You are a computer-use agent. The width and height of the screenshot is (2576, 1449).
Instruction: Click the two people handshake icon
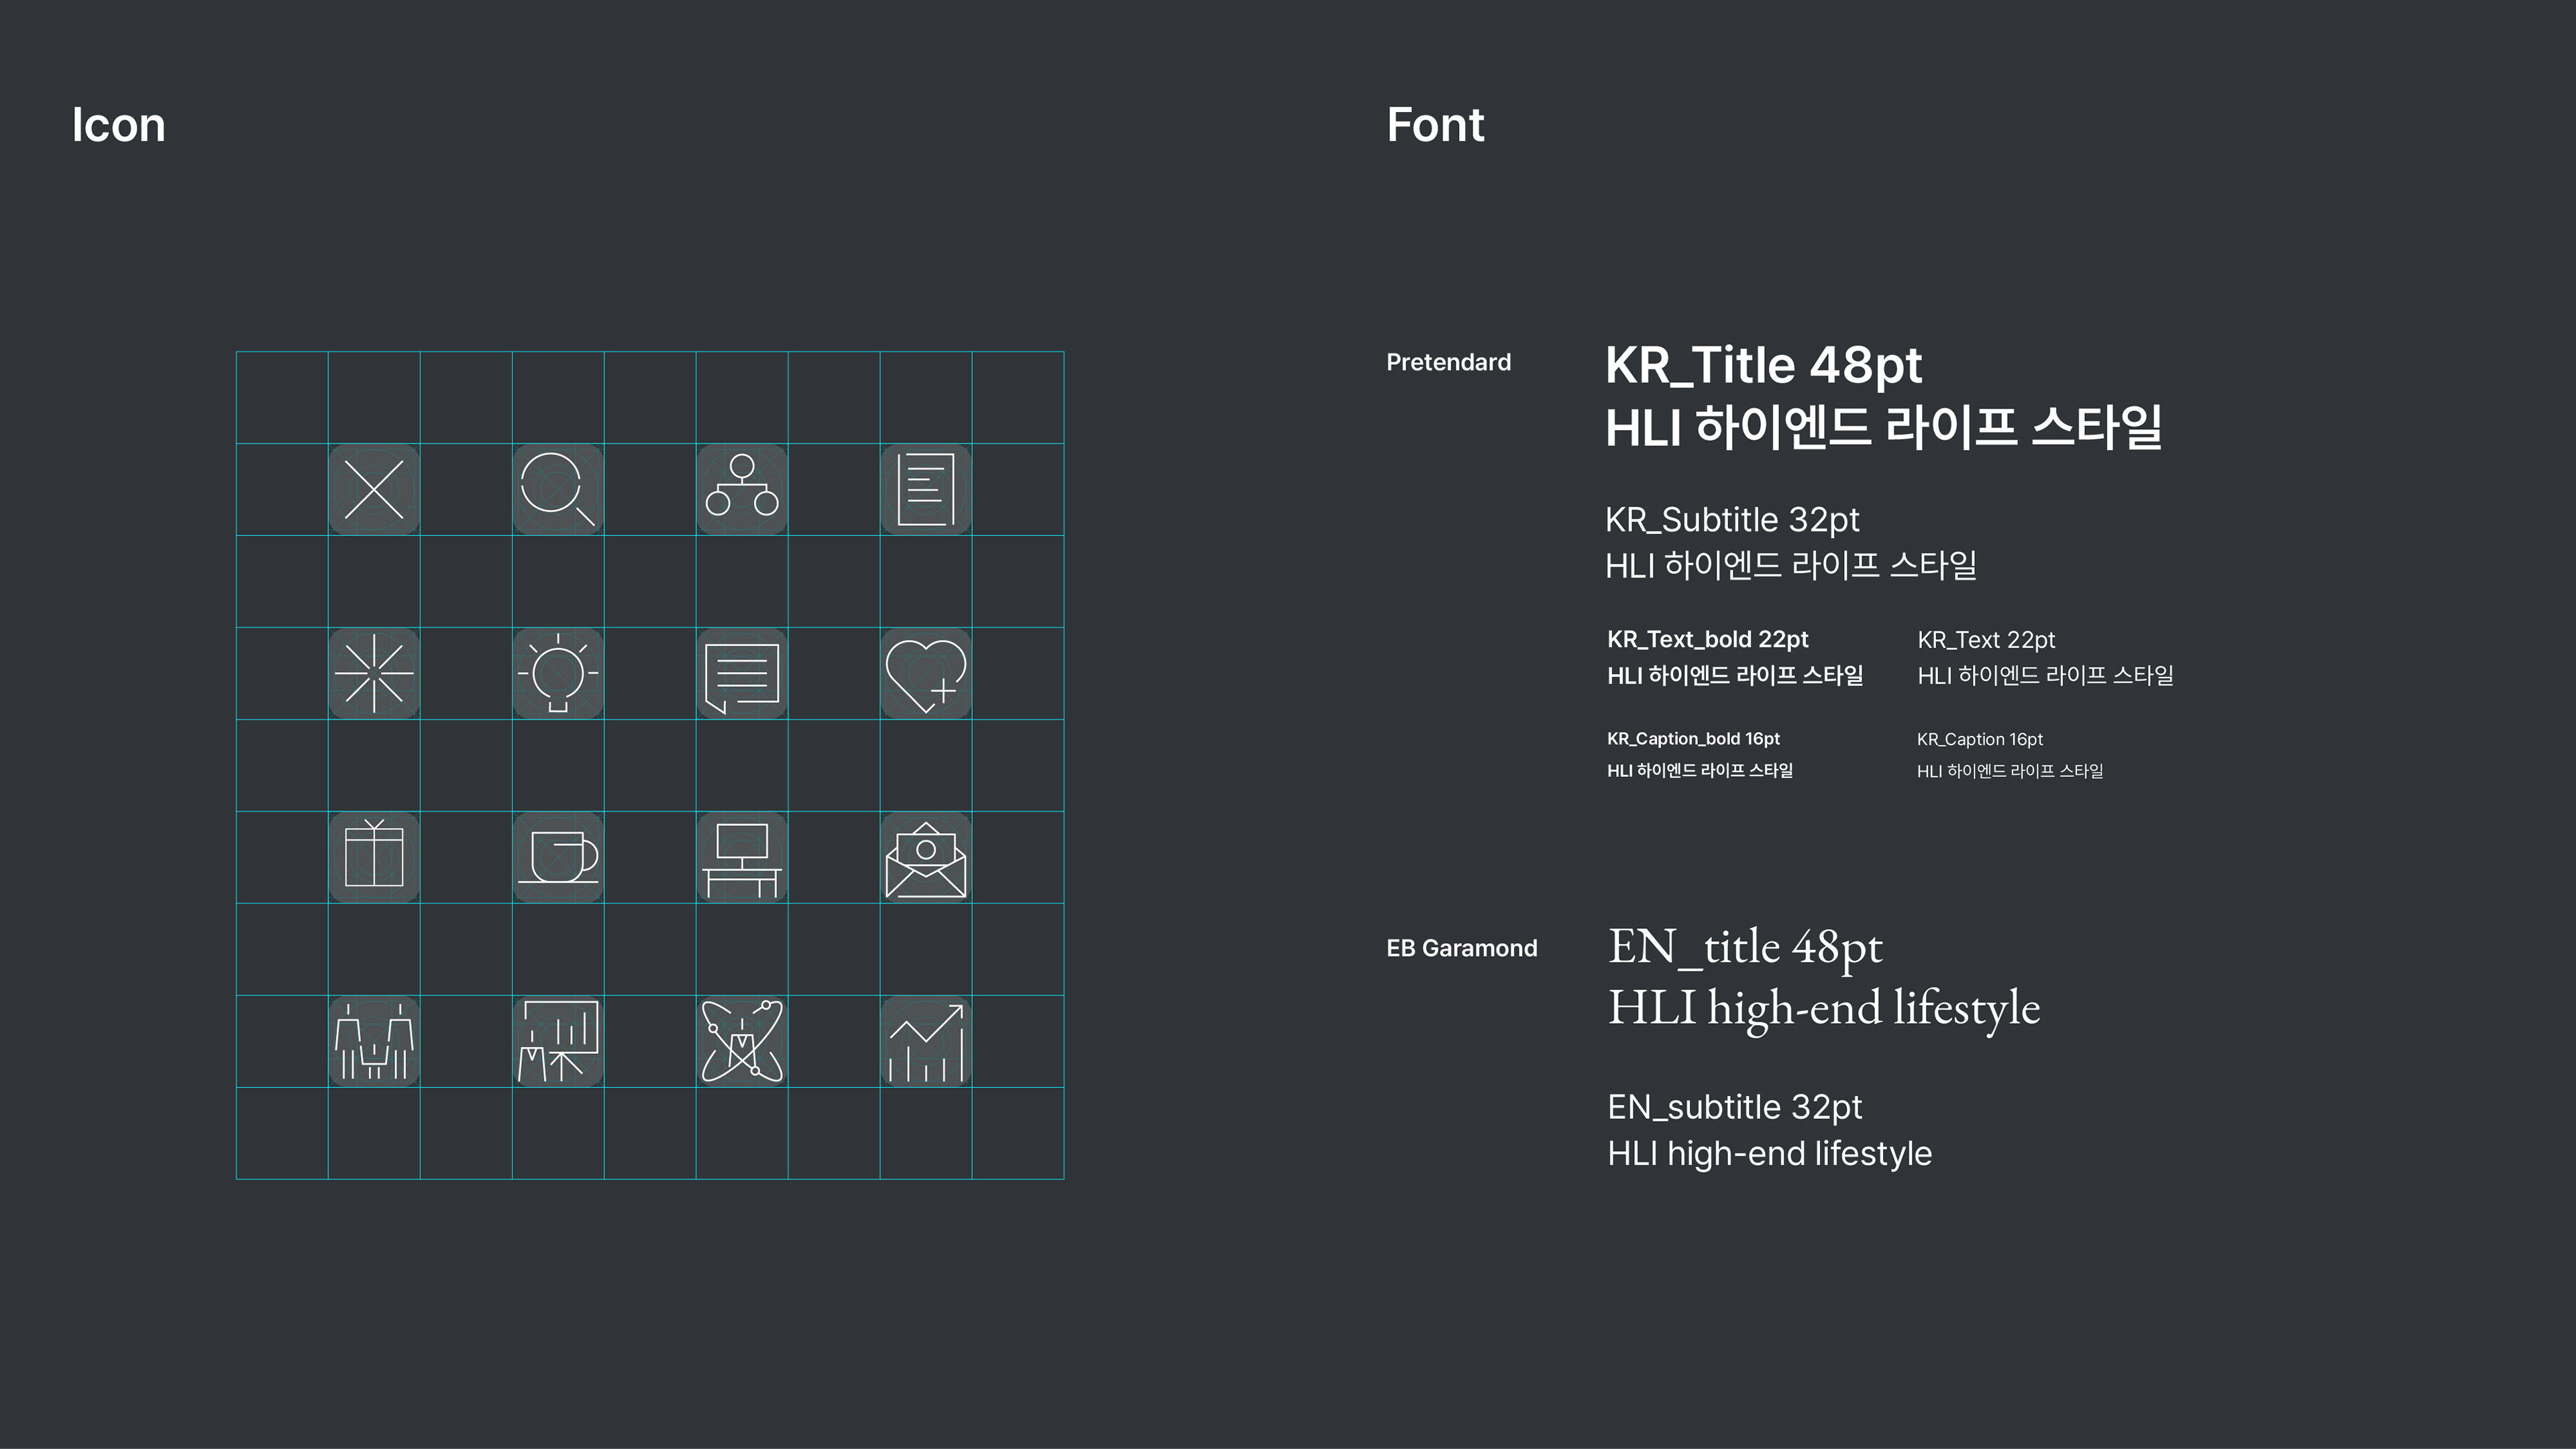[x=374, y=1041]
